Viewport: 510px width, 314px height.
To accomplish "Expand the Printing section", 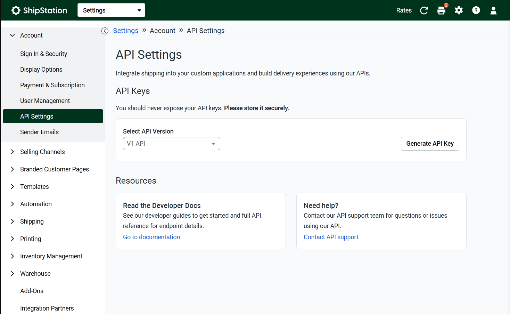I will click(13, 239).
